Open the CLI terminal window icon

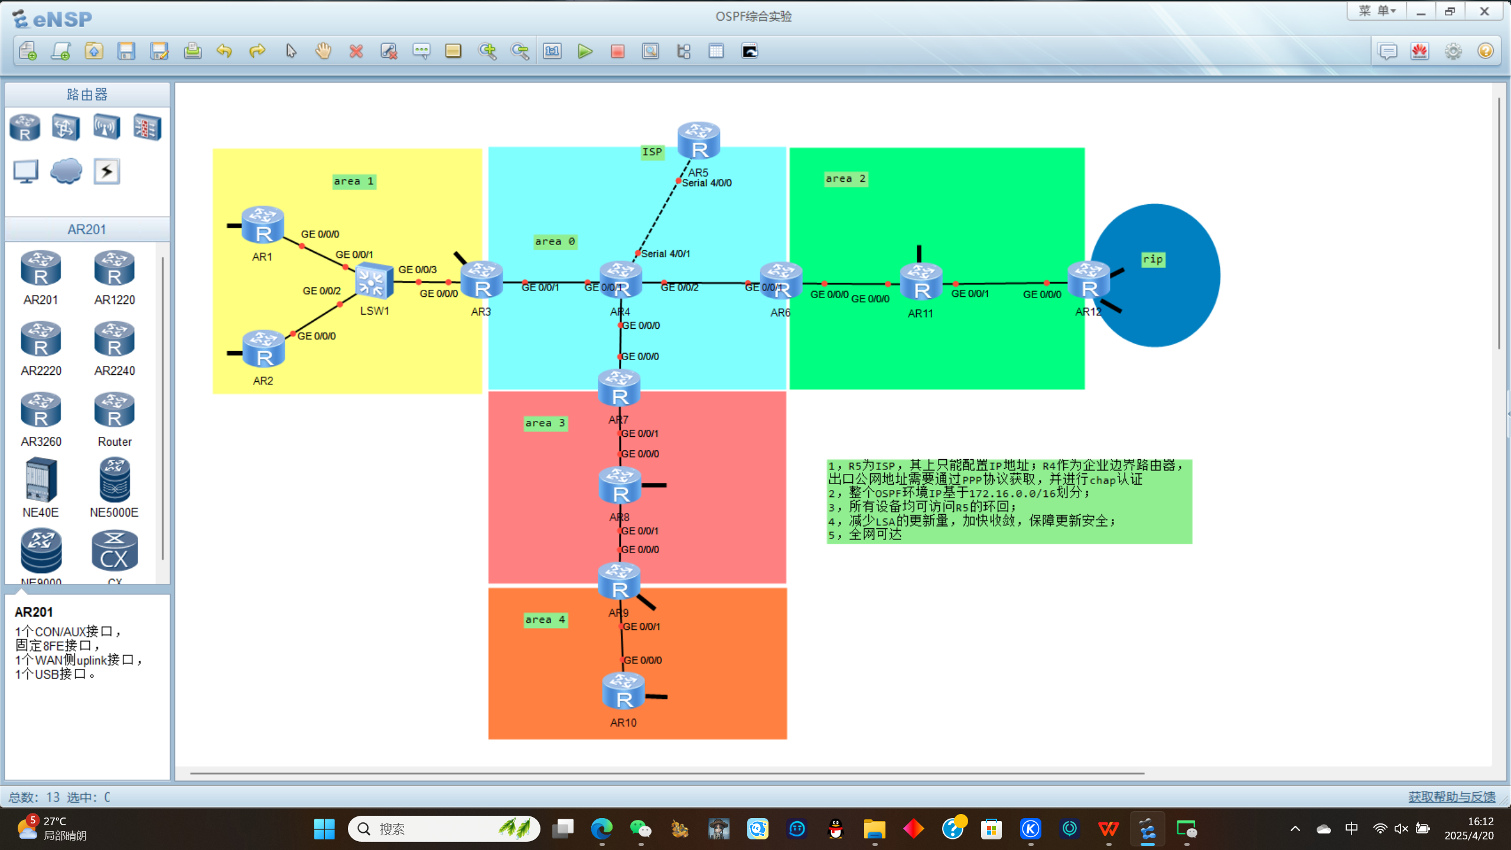750,51
